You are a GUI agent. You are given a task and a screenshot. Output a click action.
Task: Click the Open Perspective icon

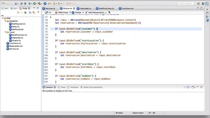[x=199, y=4]
